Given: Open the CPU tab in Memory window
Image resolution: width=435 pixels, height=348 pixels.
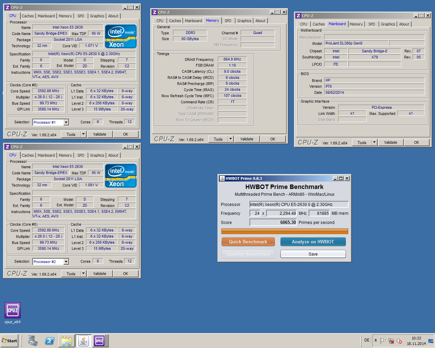Looking at the screenshot, I should click(x=160, y=21).
